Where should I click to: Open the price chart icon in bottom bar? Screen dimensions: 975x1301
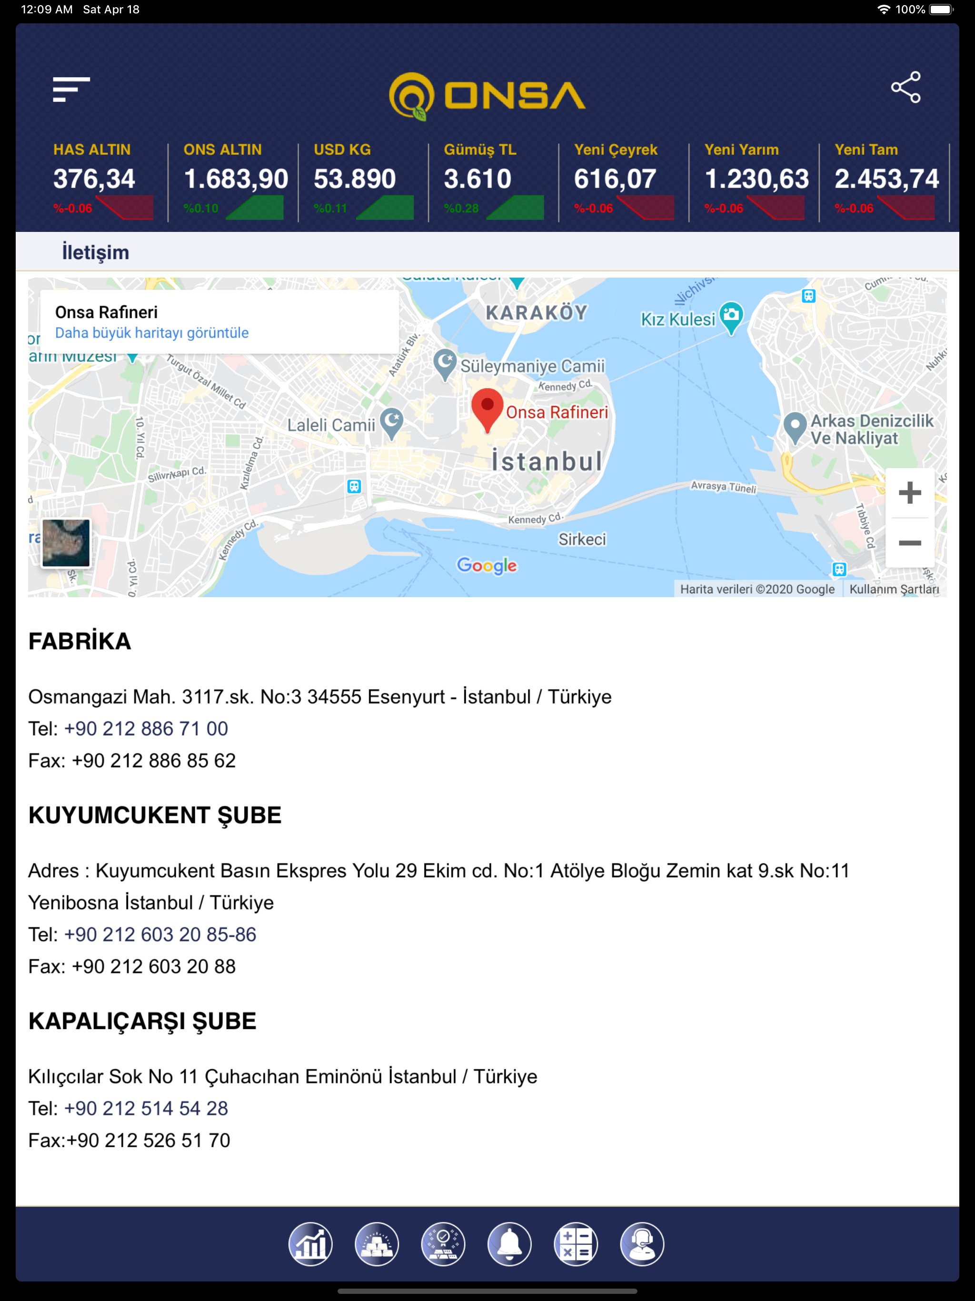coord(310,1244)
